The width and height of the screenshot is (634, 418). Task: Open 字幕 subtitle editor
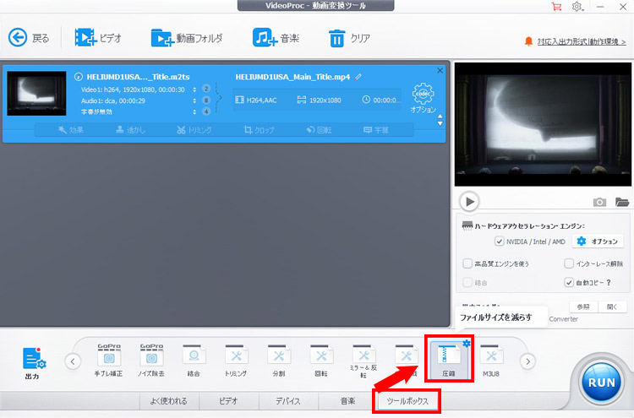376,130
